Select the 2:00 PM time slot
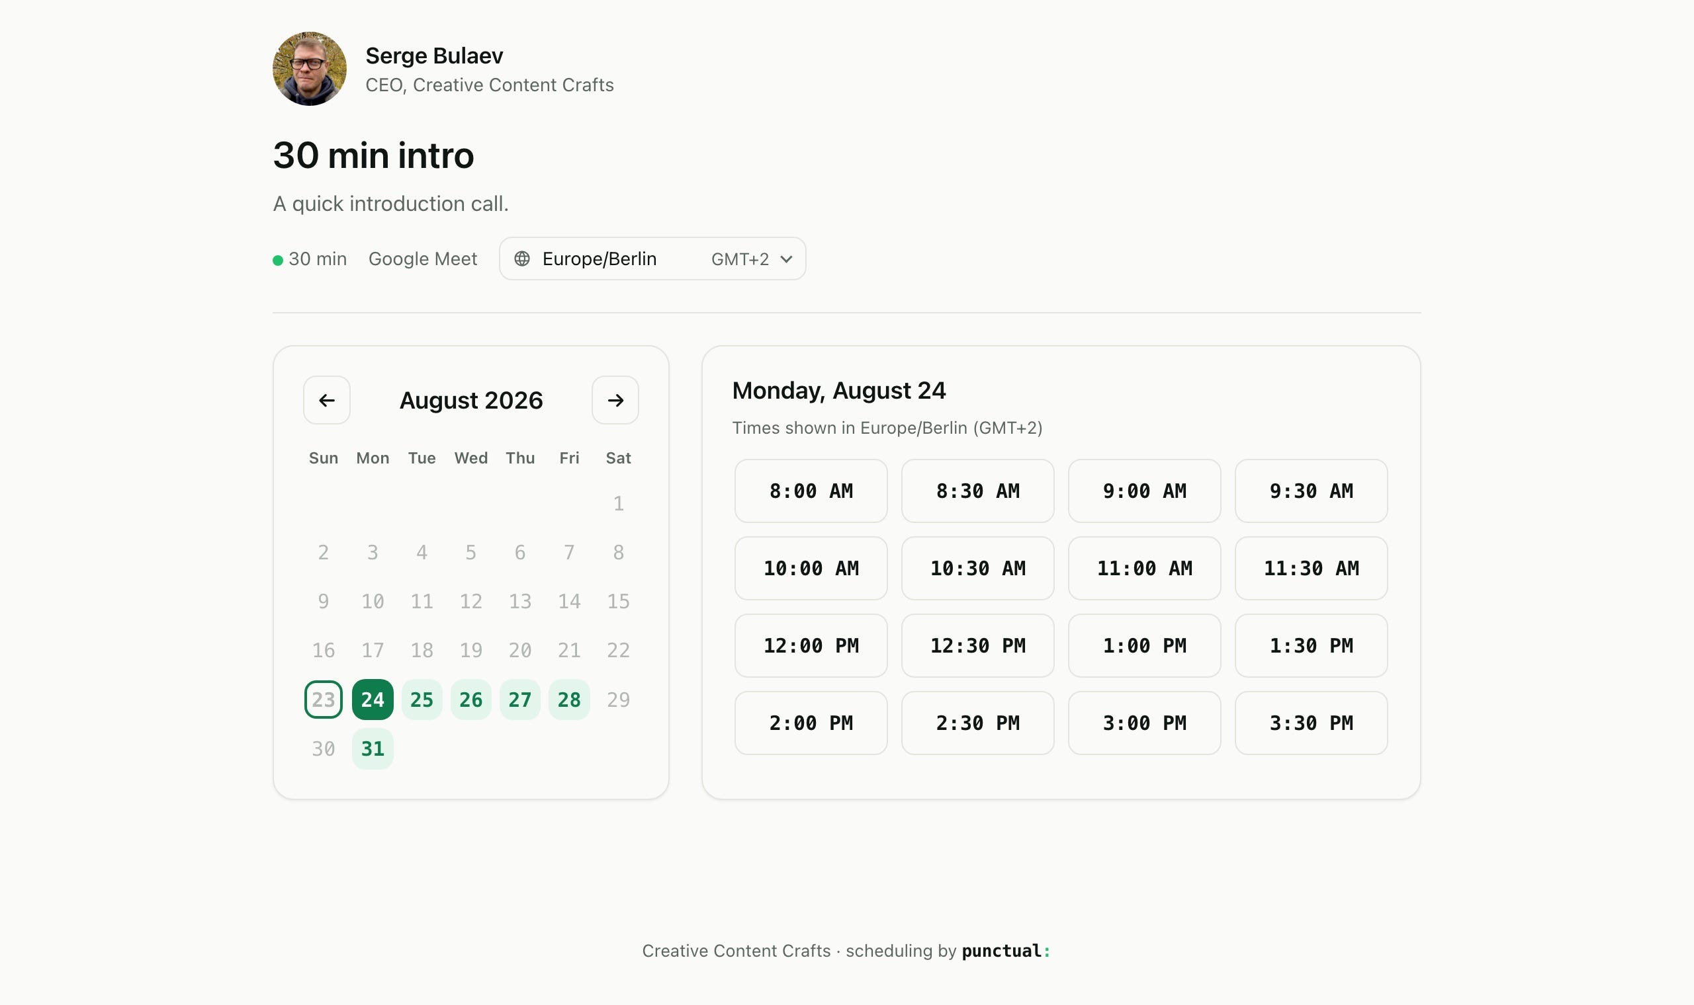The image size is (1694, 1005). tap(811, 723)
